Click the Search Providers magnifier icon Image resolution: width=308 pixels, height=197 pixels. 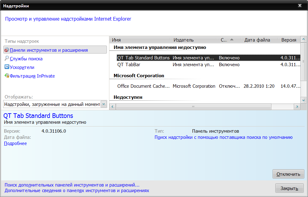(x=7, y=58)
